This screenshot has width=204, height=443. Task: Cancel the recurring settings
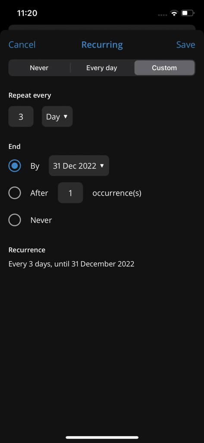point(22,45)
